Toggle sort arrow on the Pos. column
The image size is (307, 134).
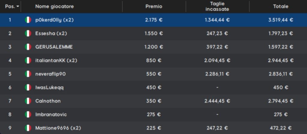pos(18,7)
